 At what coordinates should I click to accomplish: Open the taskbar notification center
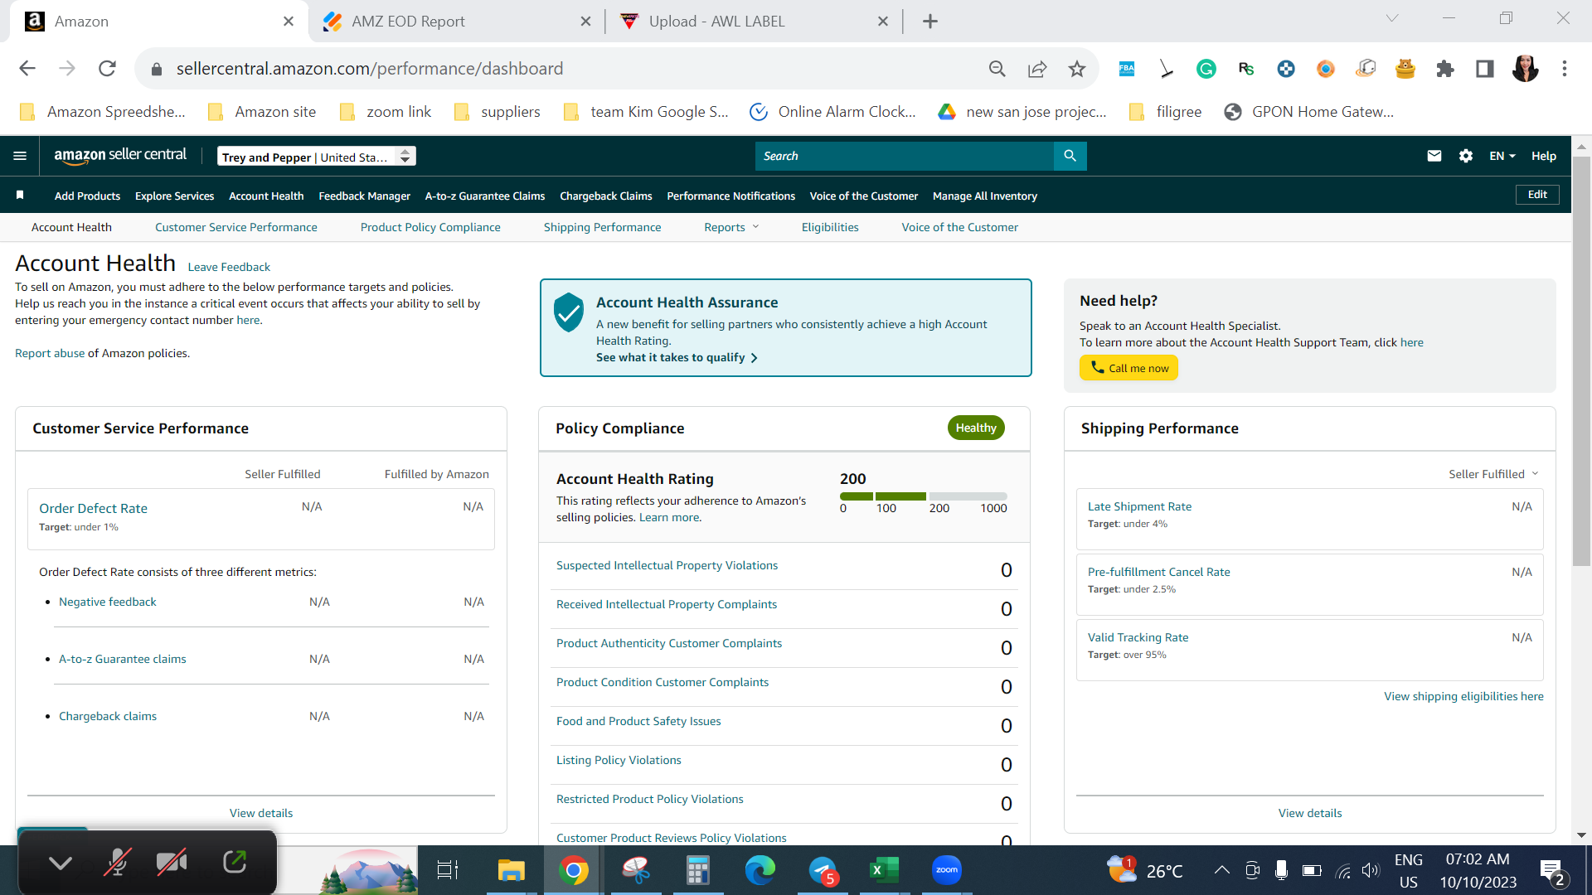[x=1551, y=871]
